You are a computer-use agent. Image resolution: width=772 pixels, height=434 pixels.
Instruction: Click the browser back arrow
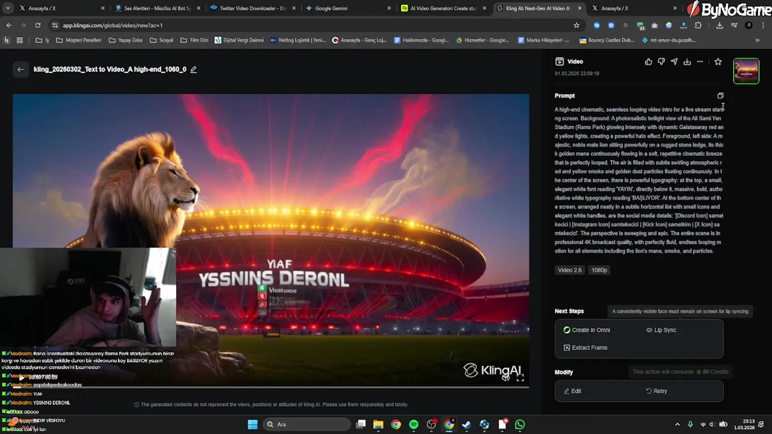[x=9, y=25]
